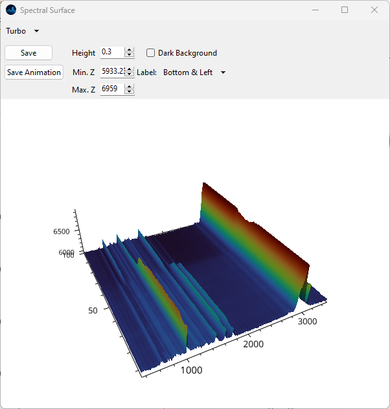The height and width of the screenshot is (409, 390).
Task: Minimize the Spectral Surface window
Action: click(315, 10)
